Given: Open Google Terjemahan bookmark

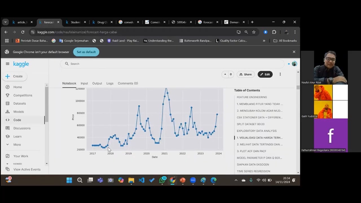Looking at the screenshot, I should click(74, 41).
